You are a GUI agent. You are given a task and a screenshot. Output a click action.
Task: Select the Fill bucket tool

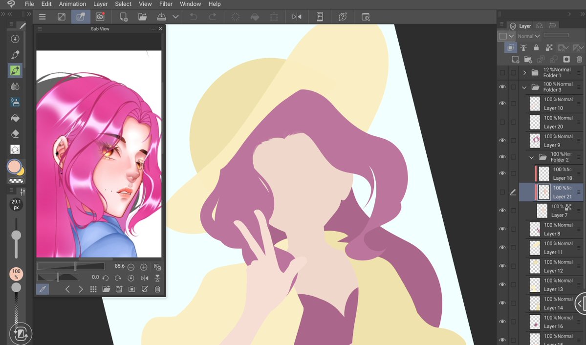point(15,118)
